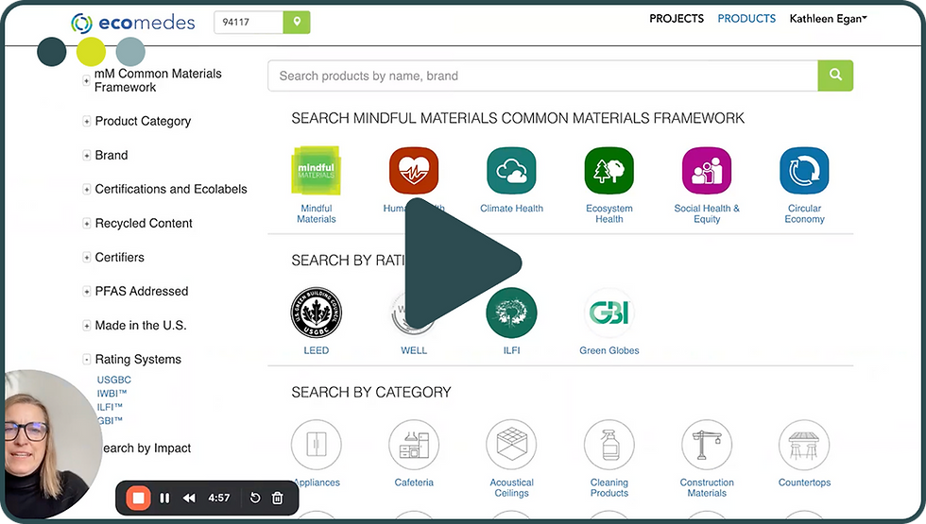Expand mM Common Materials Framework filter
926x524 pixels.
point(86,80)
